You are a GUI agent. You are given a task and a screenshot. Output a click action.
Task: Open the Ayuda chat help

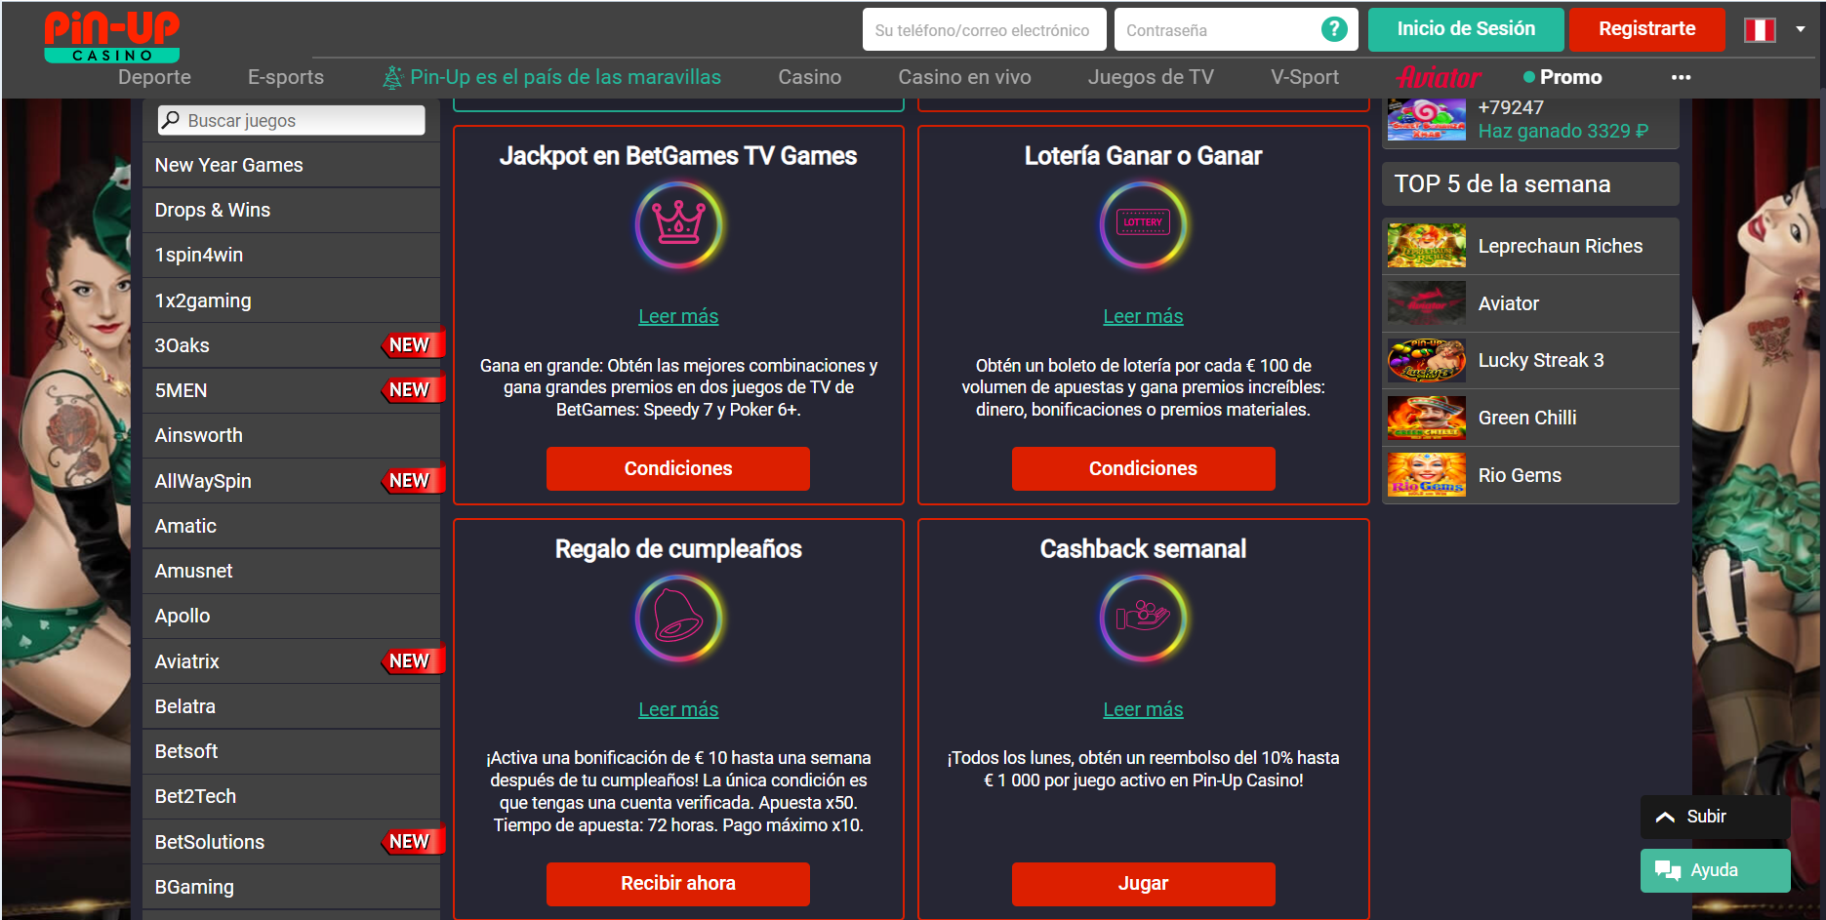(1715, 870)
